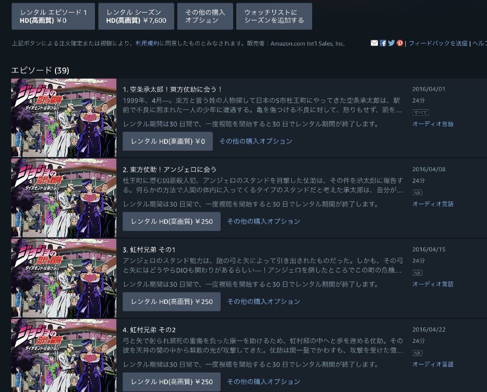This screenshot has width=487, height=392.
Task: Show オーディオ言語 for episode 2
Action: point(432,204)
